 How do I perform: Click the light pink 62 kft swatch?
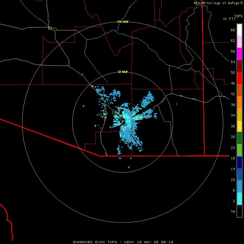pos(239,41)
